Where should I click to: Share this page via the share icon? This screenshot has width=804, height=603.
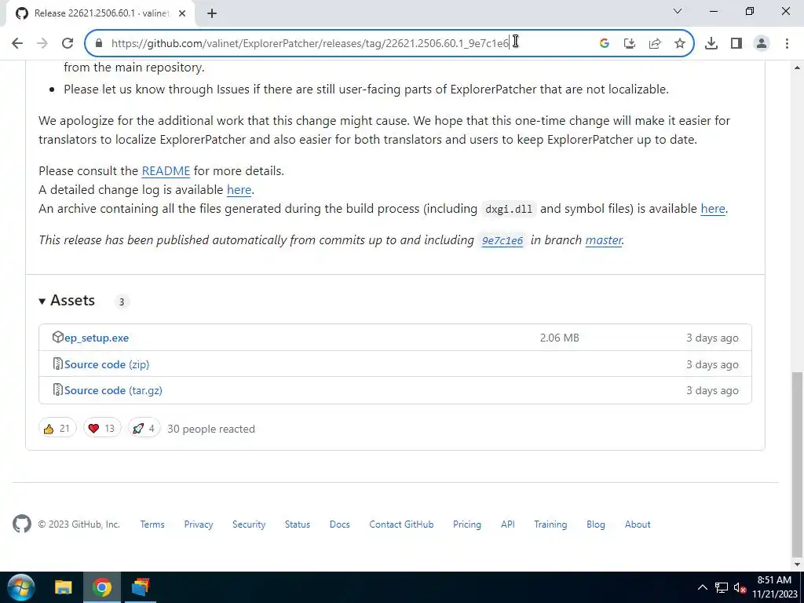point(655,43)
